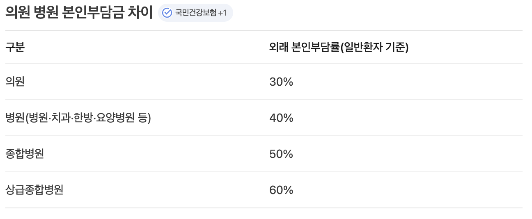Select the 구분 column header
Viewport: 532px width, 219px height.
coord(15,48)
